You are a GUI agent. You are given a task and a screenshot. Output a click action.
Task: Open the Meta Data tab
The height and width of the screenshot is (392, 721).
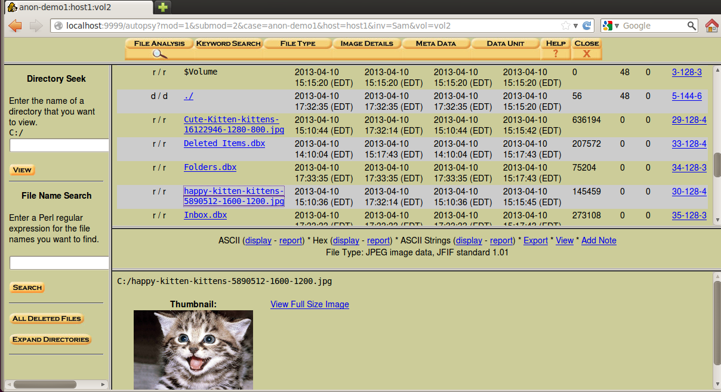pyautogui.click(x=436, y=44)
